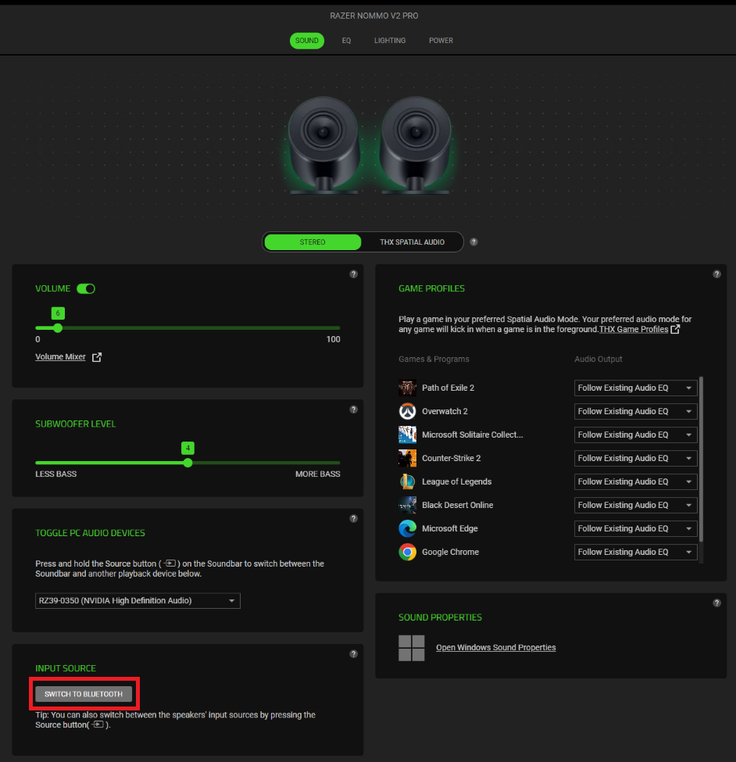The height and width of the screenshot is (762, 736).
Task: Open the playback device dropdown
Action: click(x=138, y=600)
